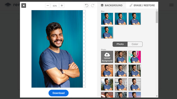Select the third blur level thumbnail

(x=135, y=19)
